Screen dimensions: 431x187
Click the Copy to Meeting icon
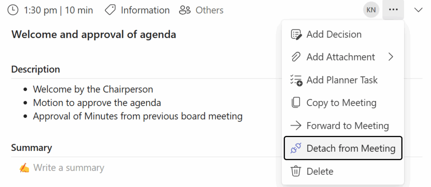pos(296,103)
